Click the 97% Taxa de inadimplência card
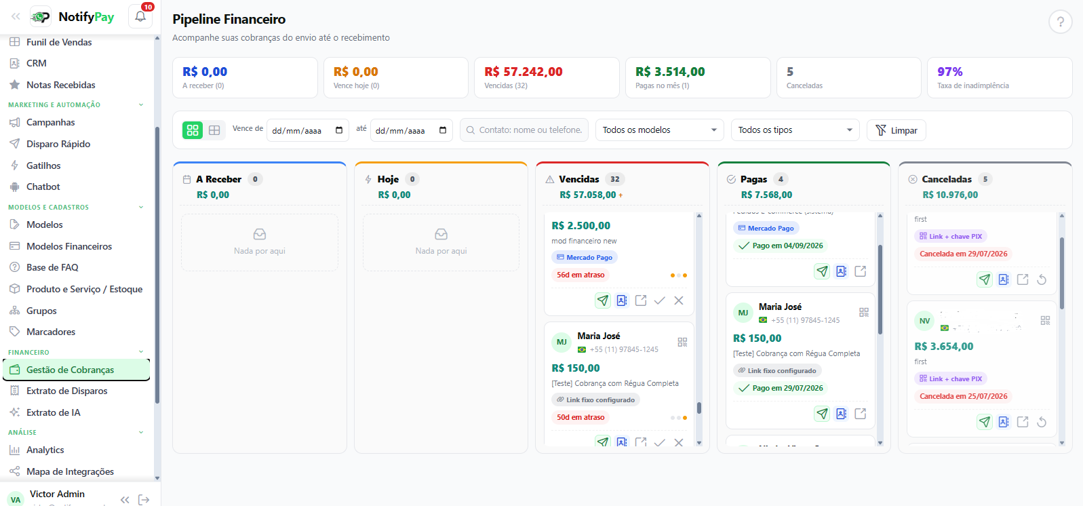1083x506 pixels. tap(1000, 78)
